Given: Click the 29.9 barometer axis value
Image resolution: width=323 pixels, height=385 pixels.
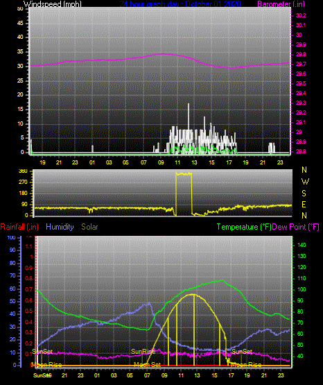Looking at the screenshot, I should point(301,44).
